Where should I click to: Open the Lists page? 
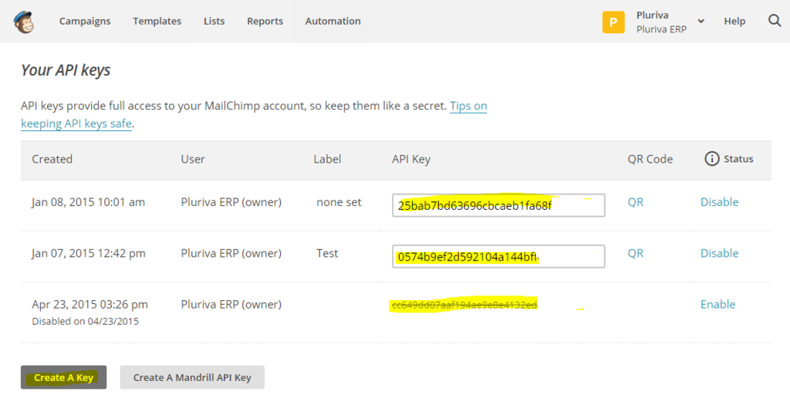pos(214,22)
